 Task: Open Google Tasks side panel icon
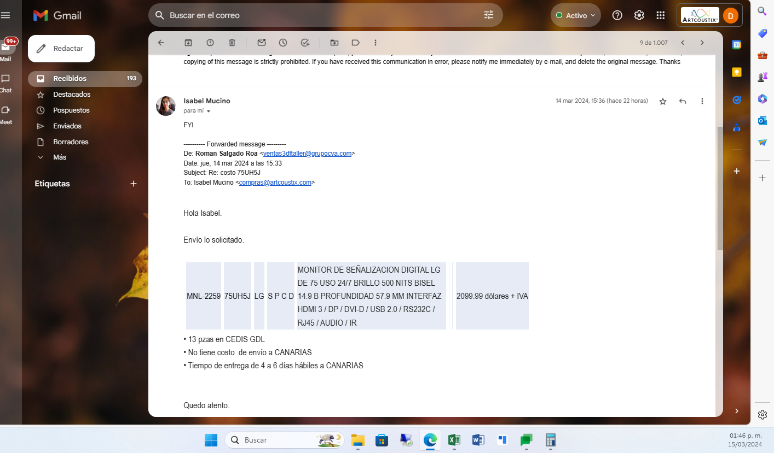pyautogui.click(x=737, y=99)
